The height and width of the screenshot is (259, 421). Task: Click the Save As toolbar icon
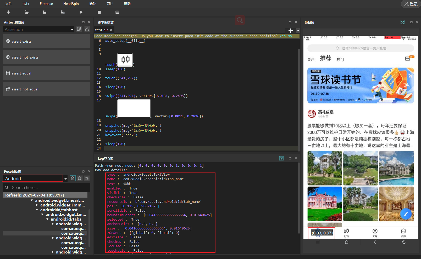pyautogui.click(x=63, y=12)
